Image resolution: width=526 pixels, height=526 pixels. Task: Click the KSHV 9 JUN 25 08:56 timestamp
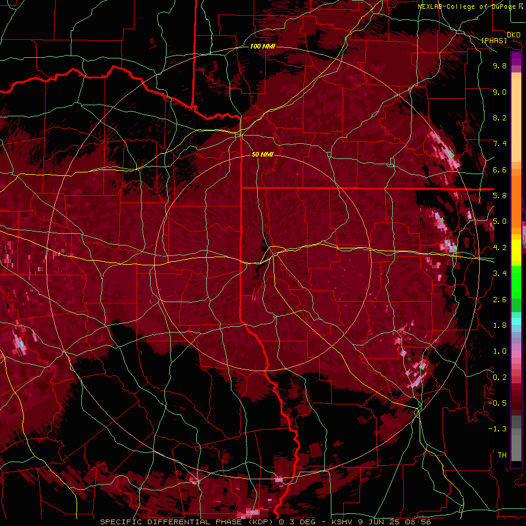tap(381, 522)
